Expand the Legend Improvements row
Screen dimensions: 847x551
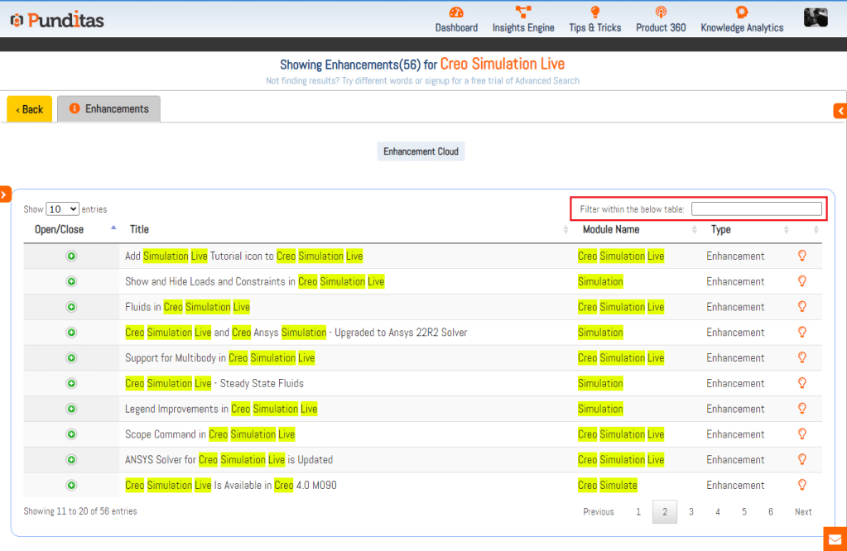[x=71, y=410]
